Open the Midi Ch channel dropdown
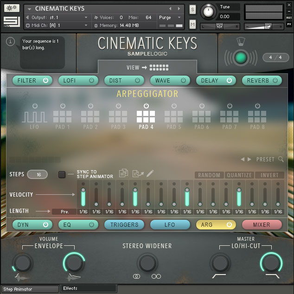Viewport: 294px width, 294px height. click(x=85, y=25)
